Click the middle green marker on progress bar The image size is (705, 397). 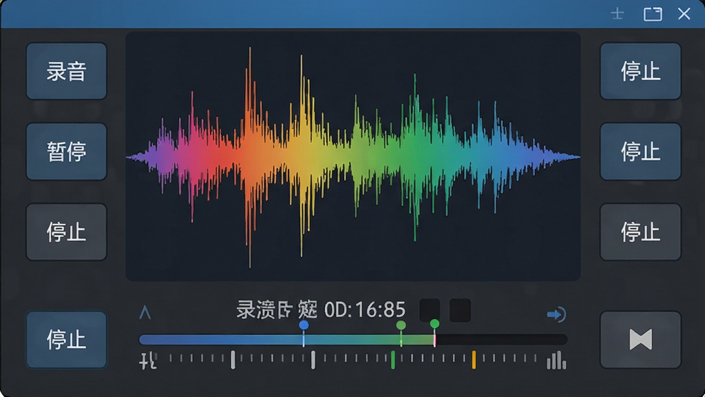click(x=401, y=325)
